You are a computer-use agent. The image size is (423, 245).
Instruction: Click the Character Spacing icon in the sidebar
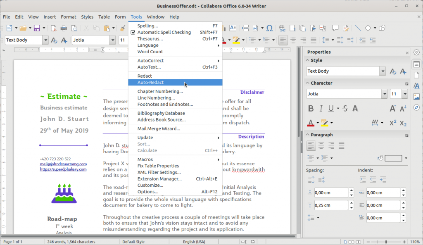[375, 123]
